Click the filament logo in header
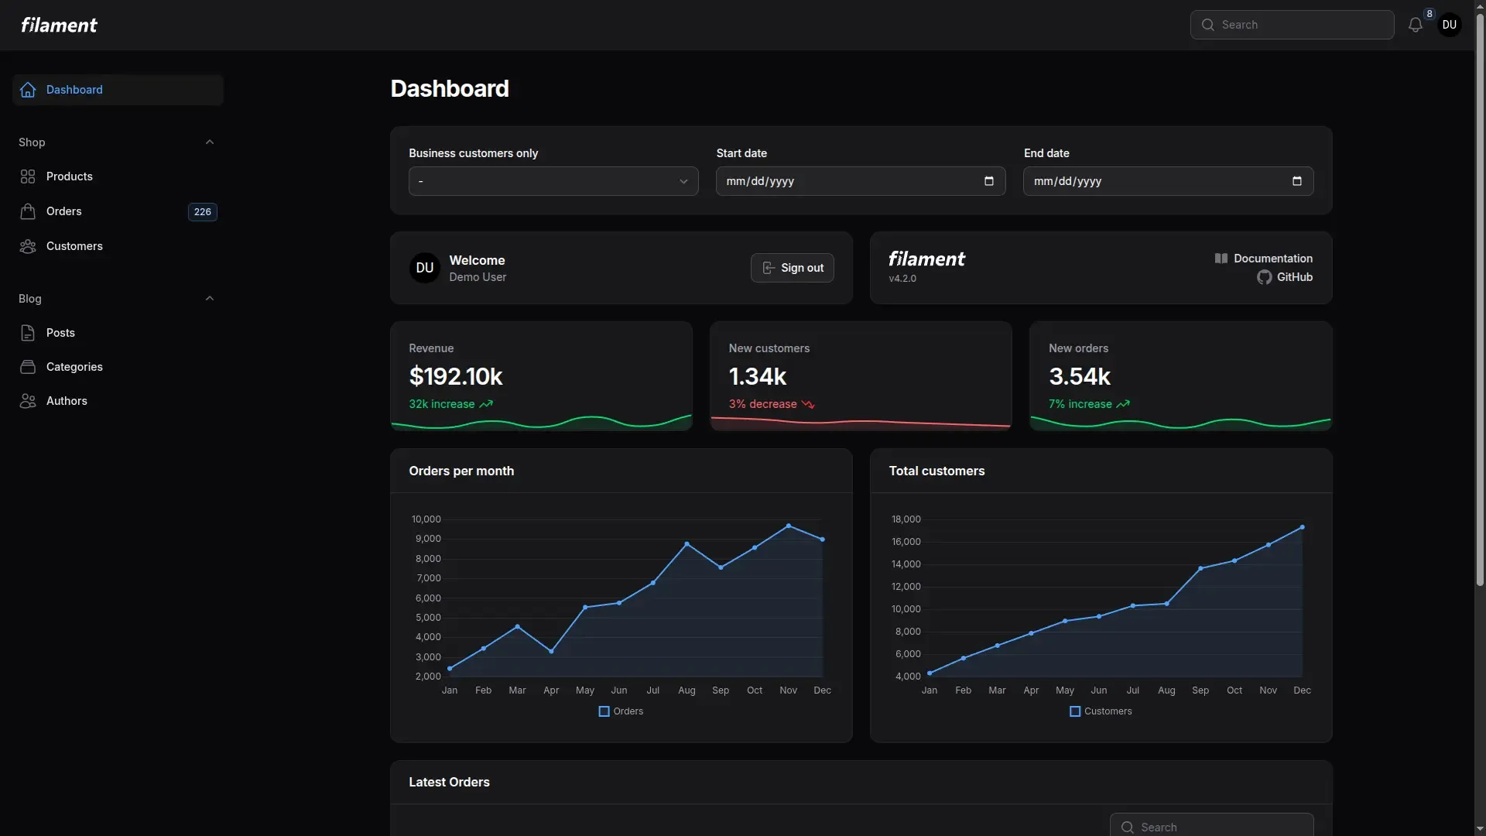 tap(59, 25)
